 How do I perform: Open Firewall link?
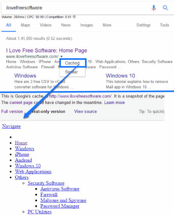(x=49, y=195)
